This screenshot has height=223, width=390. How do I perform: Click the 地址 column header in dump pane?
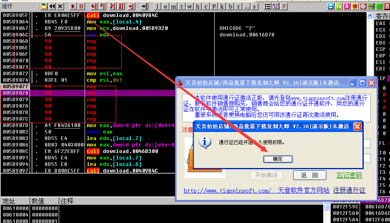pos(9,201)
